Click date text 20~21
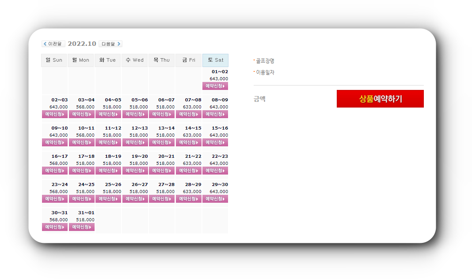The width and height of the screenshot is (472, 279). pos(167,156)
